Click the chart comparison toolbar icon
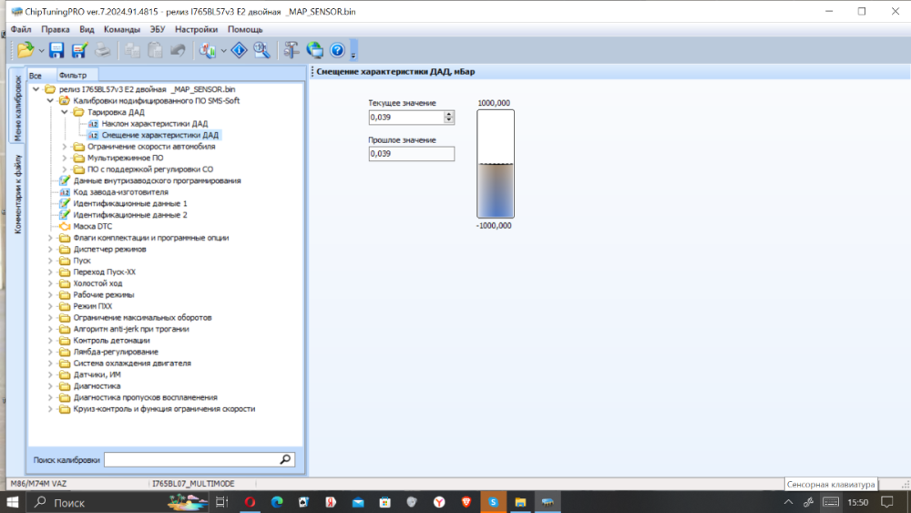 [x=208, y=50]
